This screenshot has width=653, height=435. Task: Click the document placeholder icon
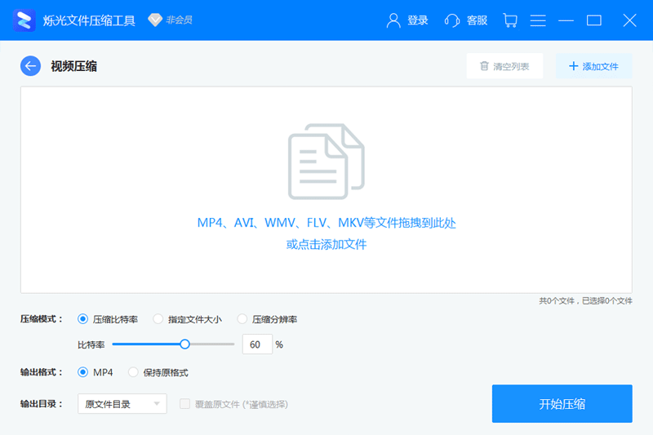coord(326,161)
